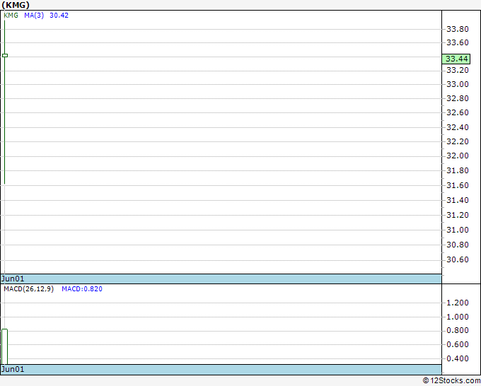Click the 0.800 MACD axis label
481x386 pixels.
[x=458, y=331]
